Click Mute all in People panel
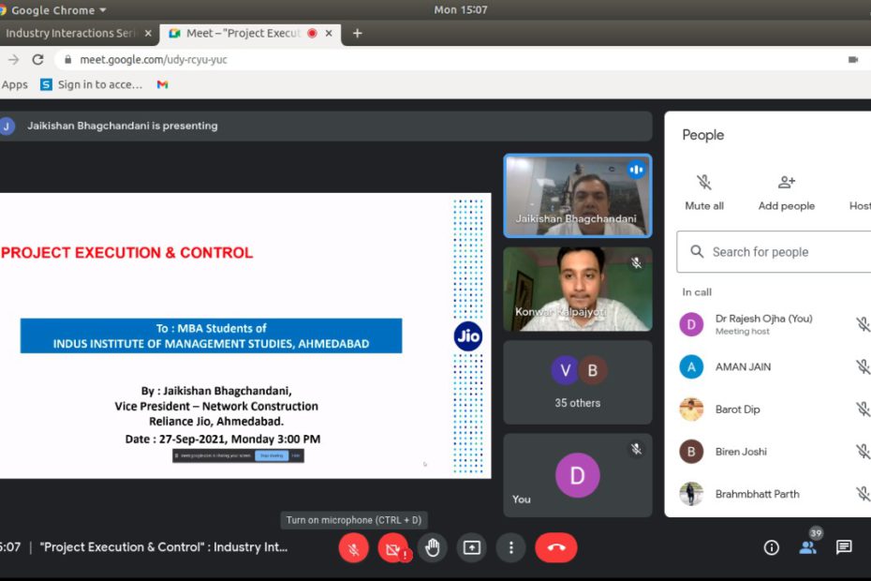Viewport: 871px width, 581px height. point(704,191)
